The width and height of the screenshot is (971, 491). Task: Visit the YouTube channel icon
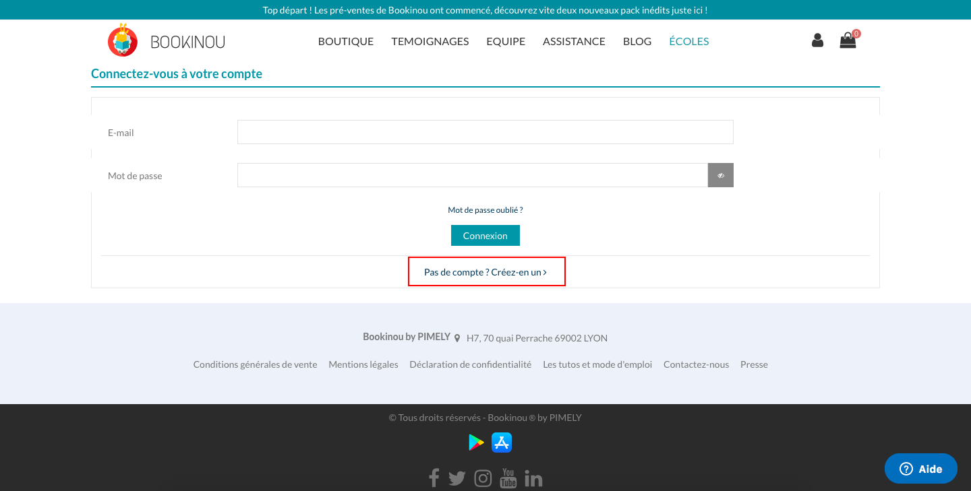point(508,478)
